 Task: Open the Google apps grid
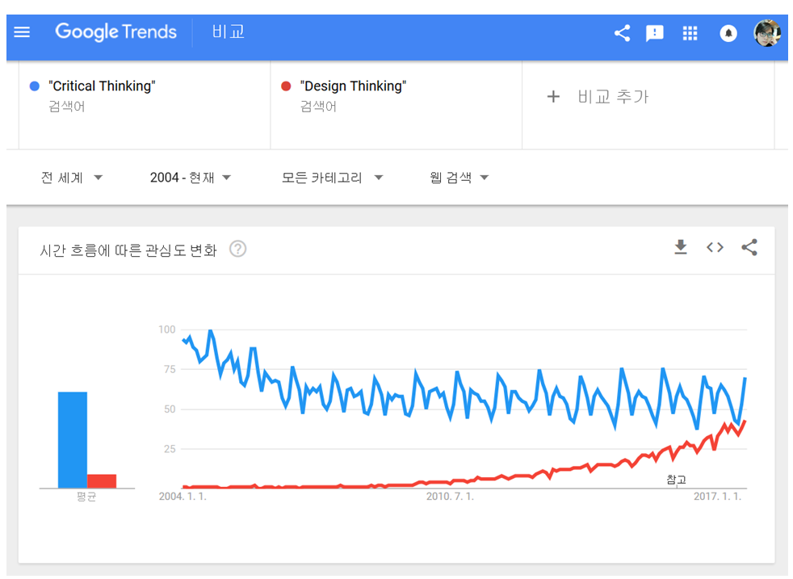point(690,33)
